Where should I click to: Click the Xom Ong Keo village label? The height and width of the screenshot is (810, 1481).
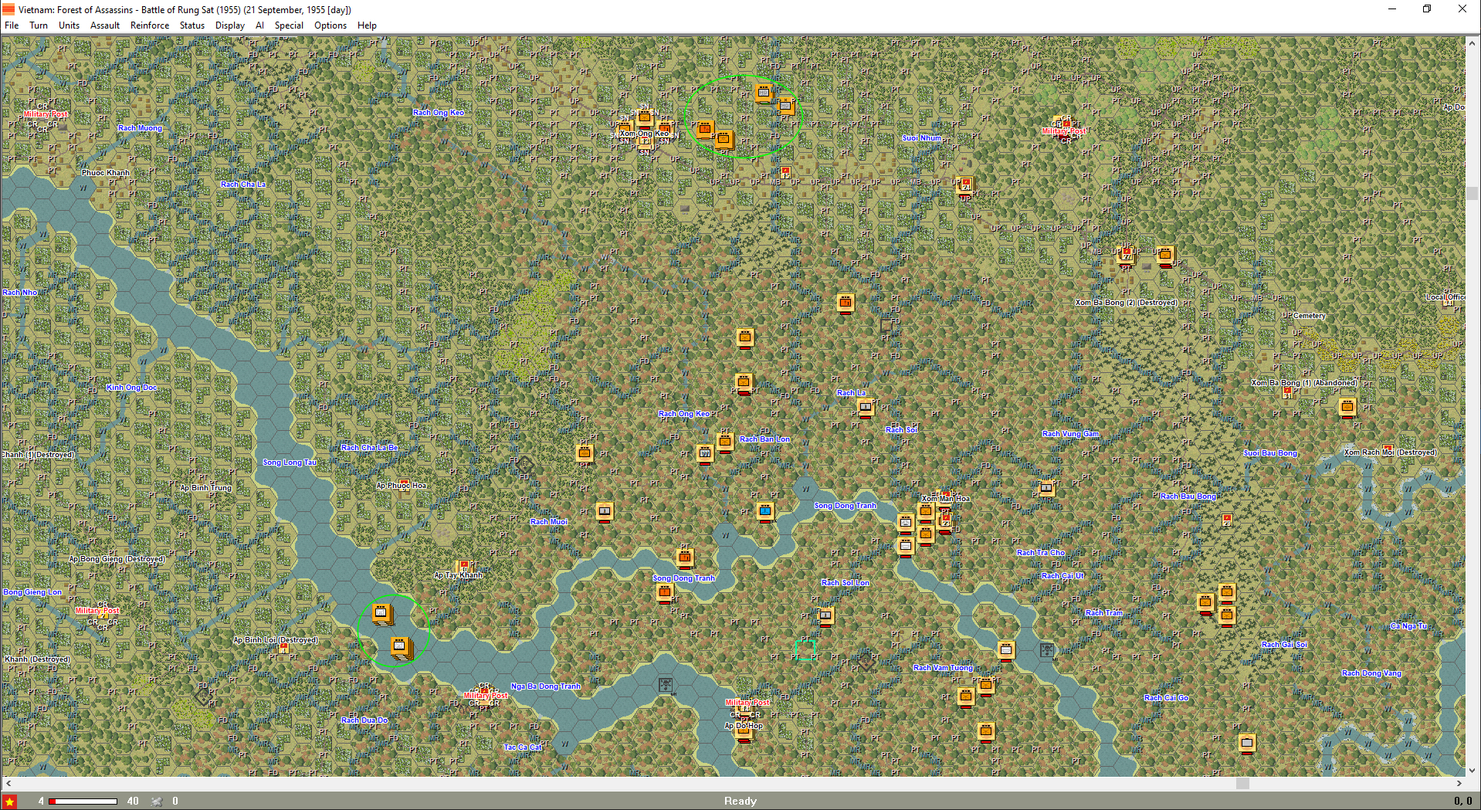[x=644, y=134]
